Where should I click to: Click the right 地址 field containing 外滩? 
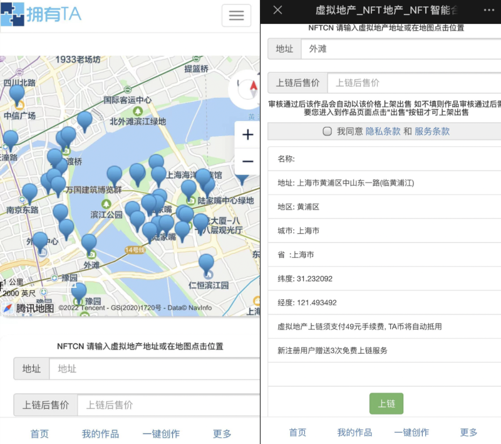point(401,49)
